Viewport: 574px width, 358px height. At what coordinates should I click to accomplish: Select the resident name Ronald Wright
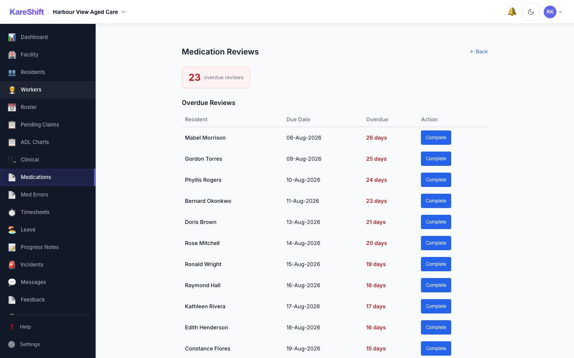(x=203, y=264)
